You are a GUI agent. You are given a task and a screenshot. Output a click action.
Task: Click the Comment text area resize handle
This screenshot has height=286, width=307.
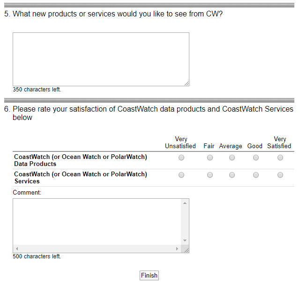coord(186,250)
